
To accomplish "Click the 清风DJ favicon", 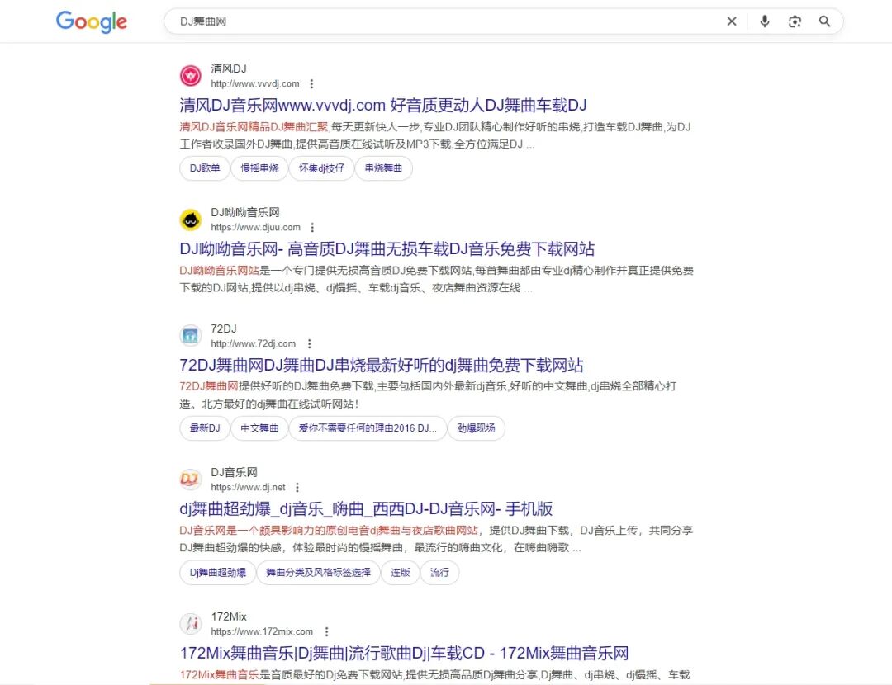I will point(191,76).
